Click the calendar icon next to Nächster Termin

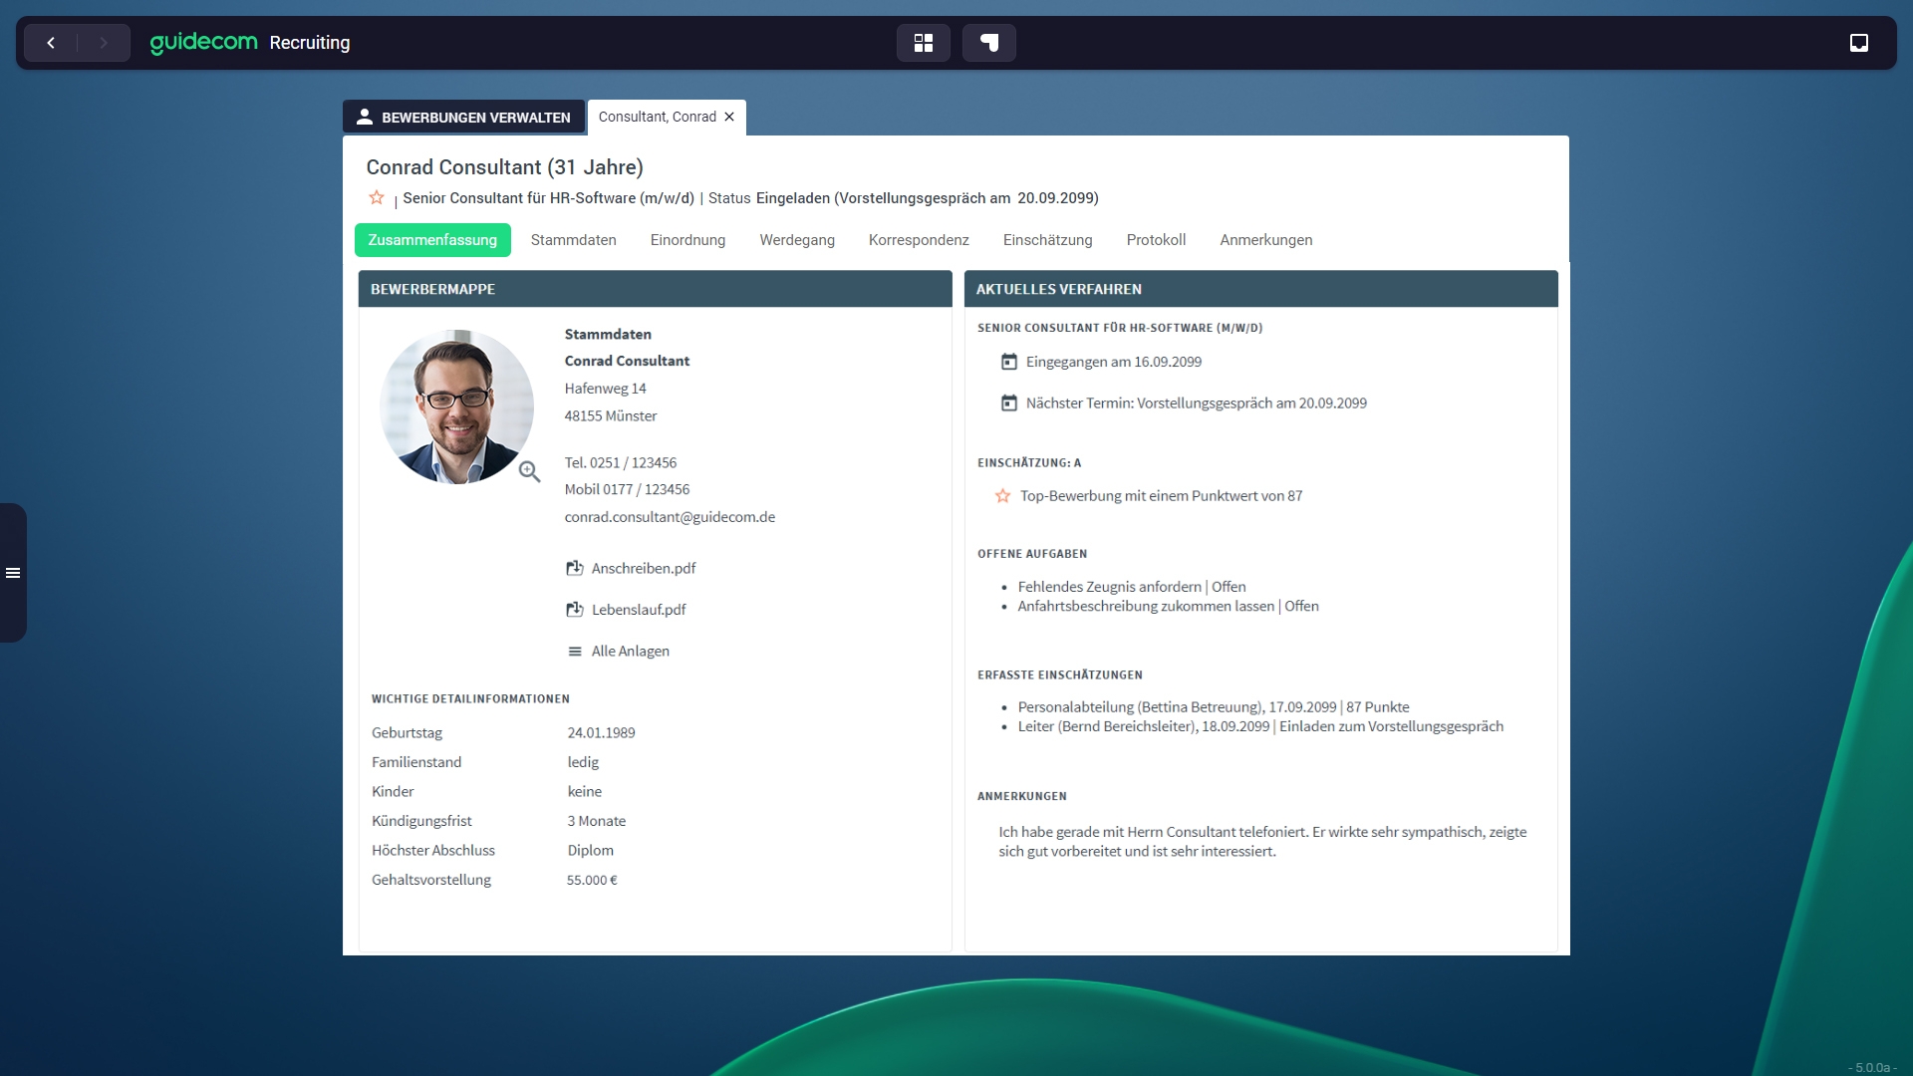[x=1008, y=403]
